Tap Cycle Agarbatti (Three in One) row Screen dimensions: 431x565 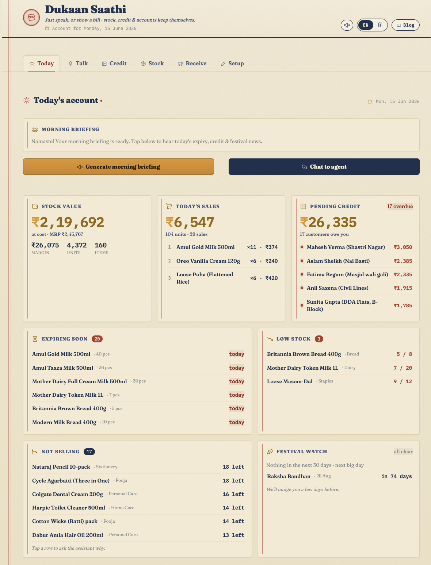coord(138,481)
